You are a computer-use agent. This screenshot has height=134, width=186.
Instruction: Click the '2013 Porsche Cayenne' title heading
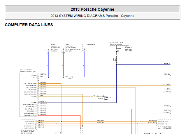(x=92, y=9)
